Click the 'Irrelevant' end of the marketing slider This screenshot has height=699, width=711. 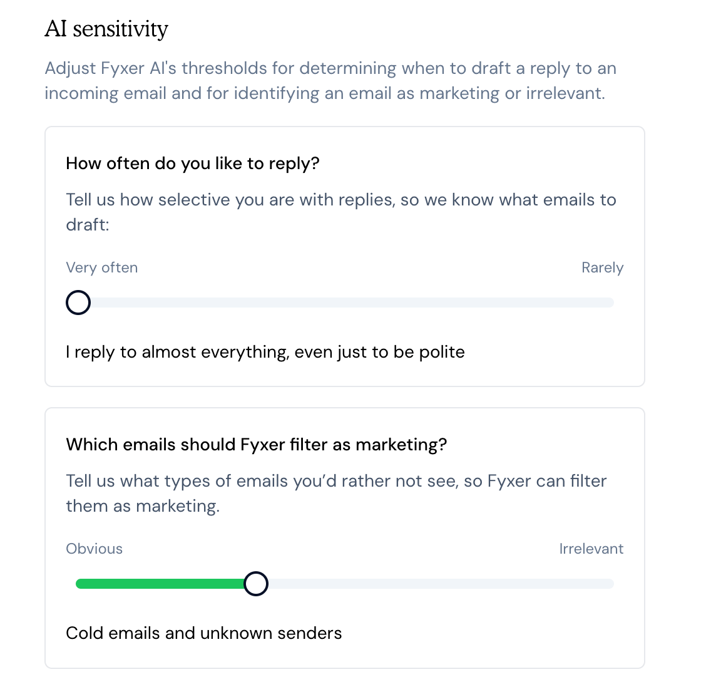(610, 583)
